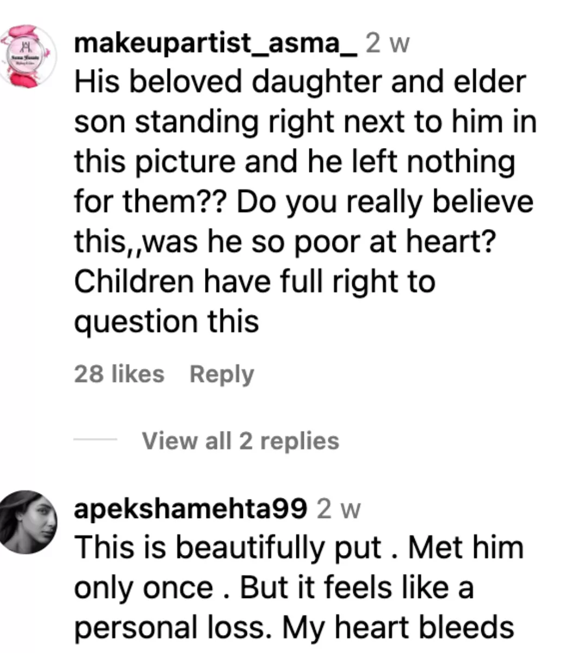566x653 pixels.
Task: Click the "2 w" timestamp beside makeupartist_asma_
Action: tap(388, 43)
